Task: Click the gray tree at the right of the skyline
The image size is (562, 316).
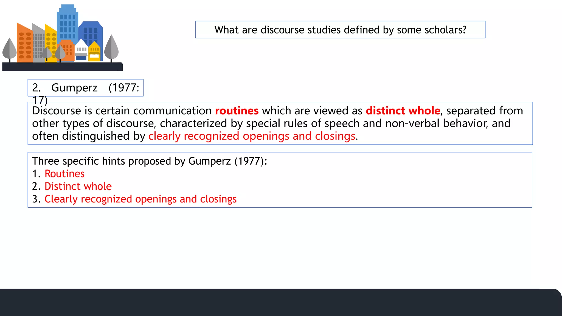Action: click(111, 49)
